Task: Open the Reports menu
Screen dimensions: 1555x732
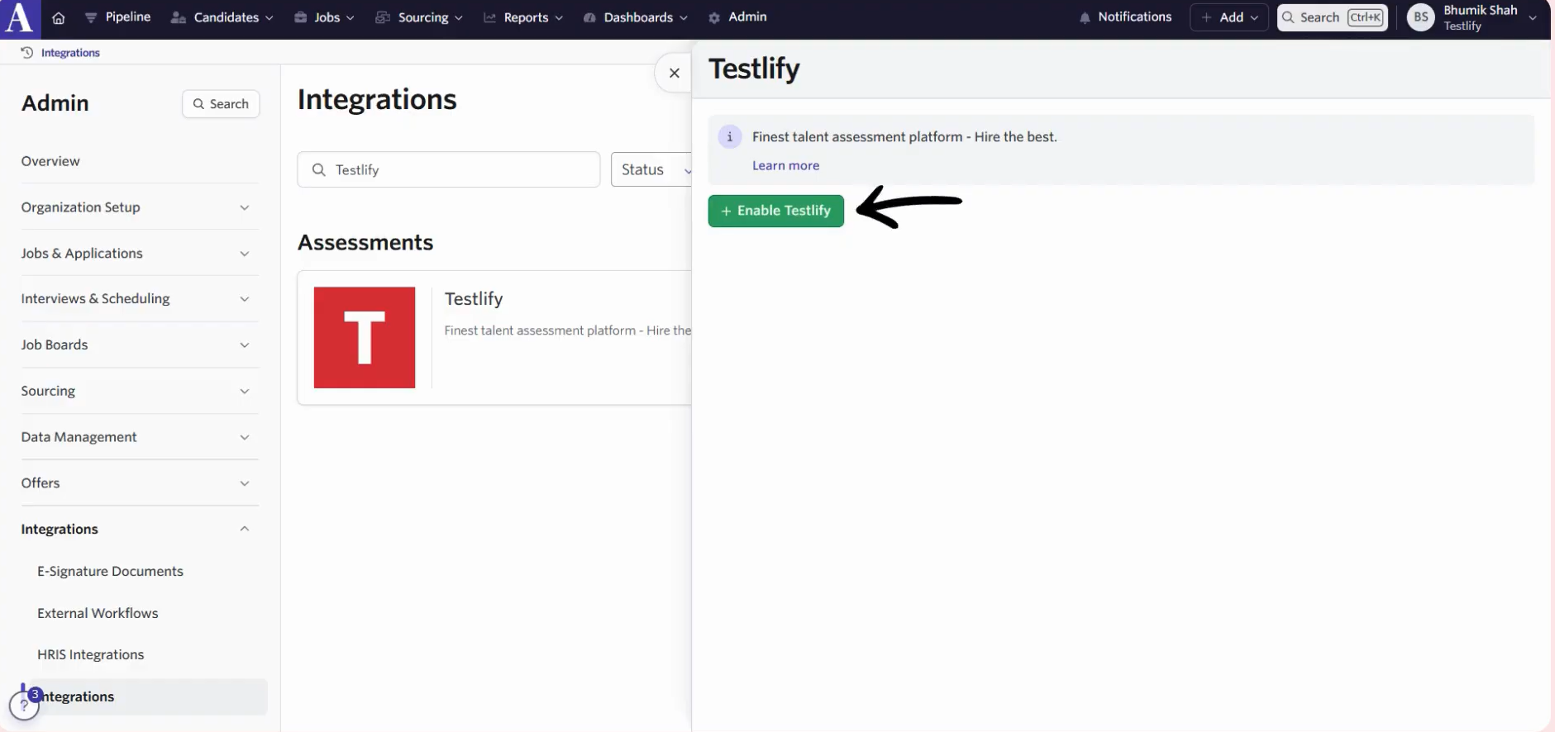Action: (523, 17)
